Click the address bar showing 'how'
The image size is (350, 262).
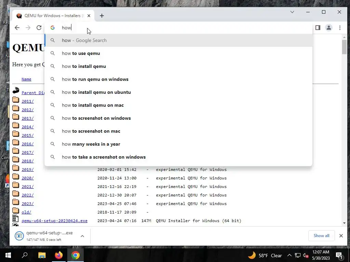[178, 28]
